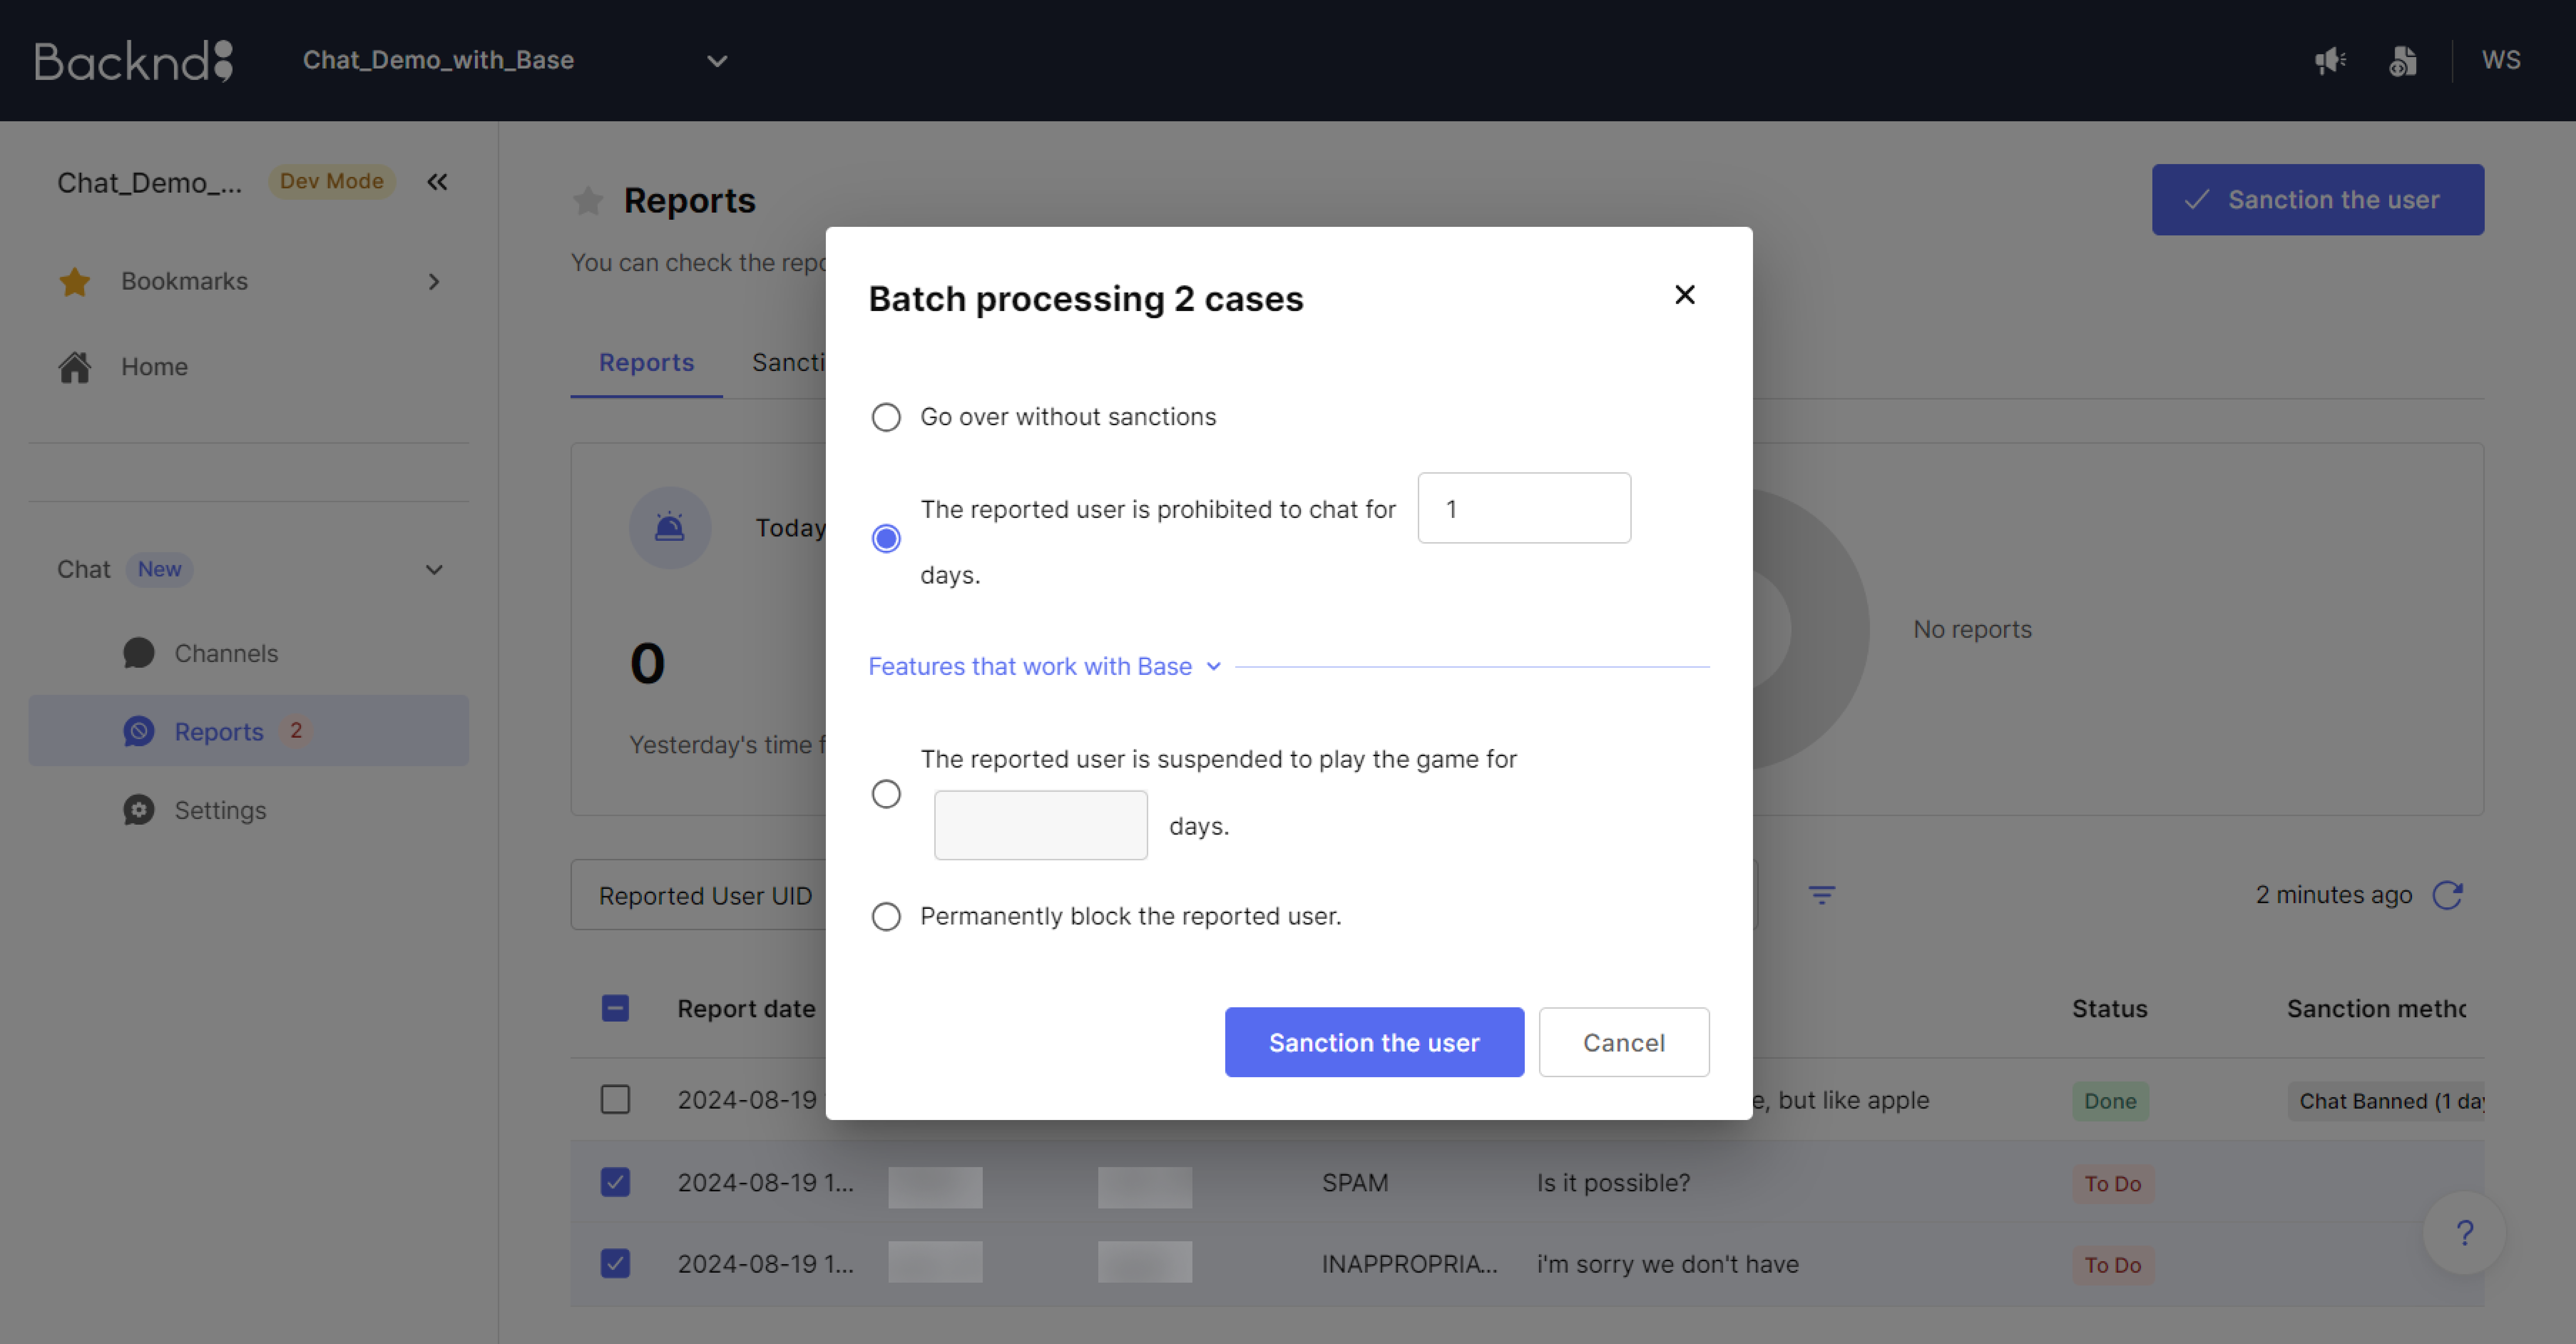
Task: Open the announcements megaphone icon
Action: pyautogui.click(x=2330, y=61)
